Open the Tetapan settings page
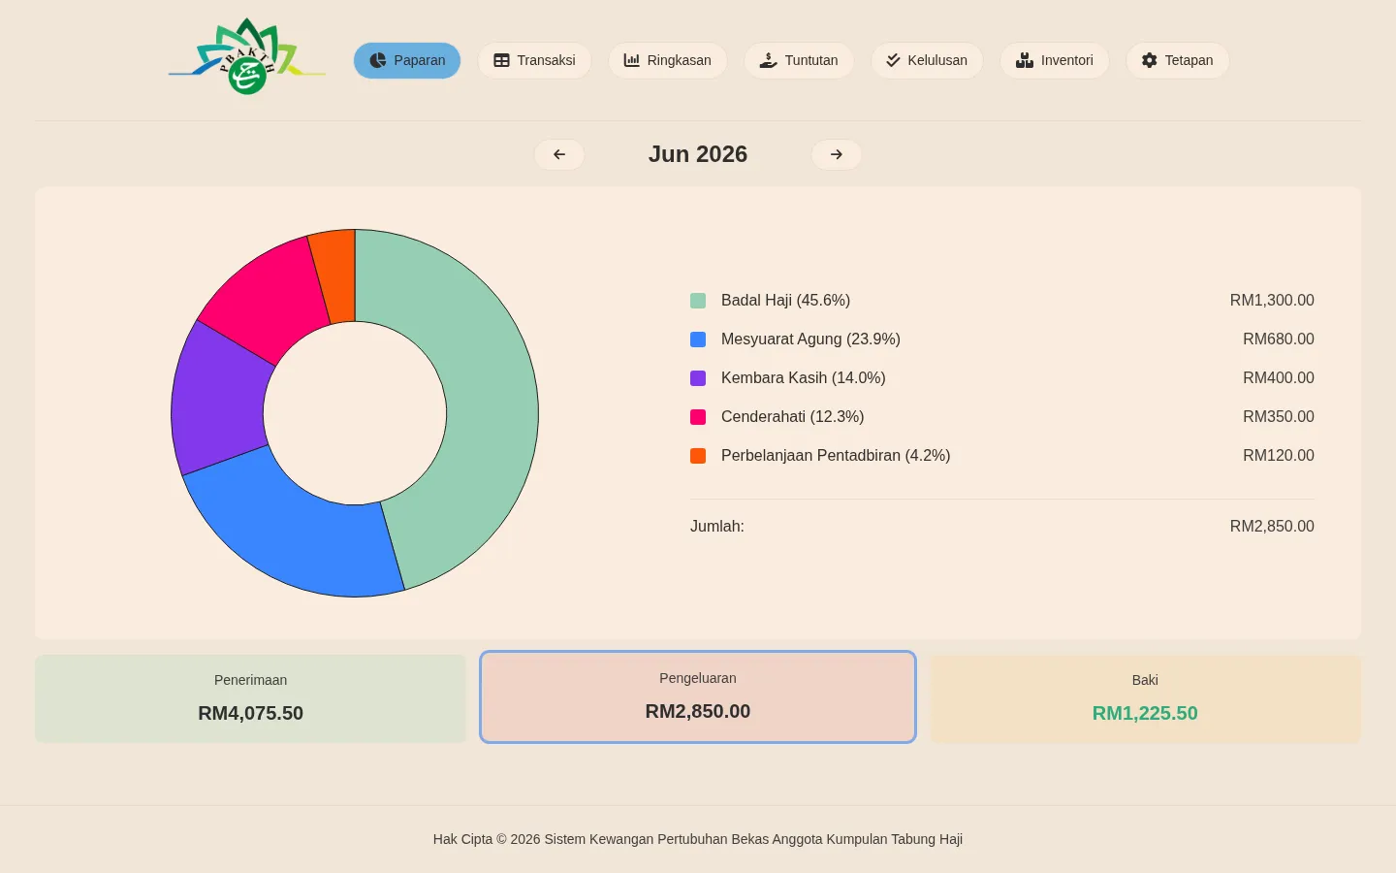Screen dimensions: 1396x873 [x=1178, y=60]
